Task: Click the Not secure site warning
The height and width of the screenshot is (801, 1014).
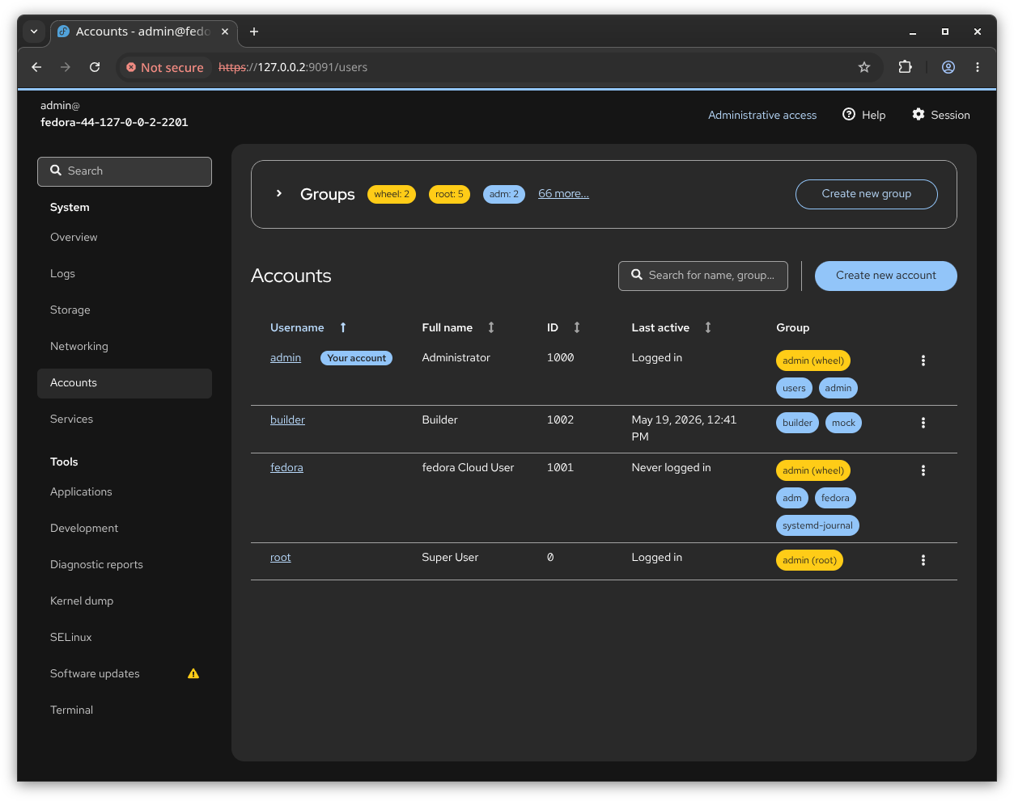Action: pyautogui.click(x=165, y=67)
